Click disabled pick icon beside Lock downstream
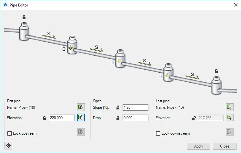241x153 pixels. [230, 132]
